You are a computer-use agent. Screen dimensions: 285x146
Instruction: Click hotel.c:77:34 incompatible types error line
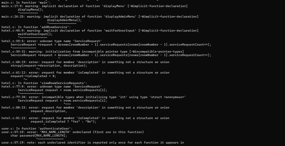pyautogui.click(x=94, y=97)
